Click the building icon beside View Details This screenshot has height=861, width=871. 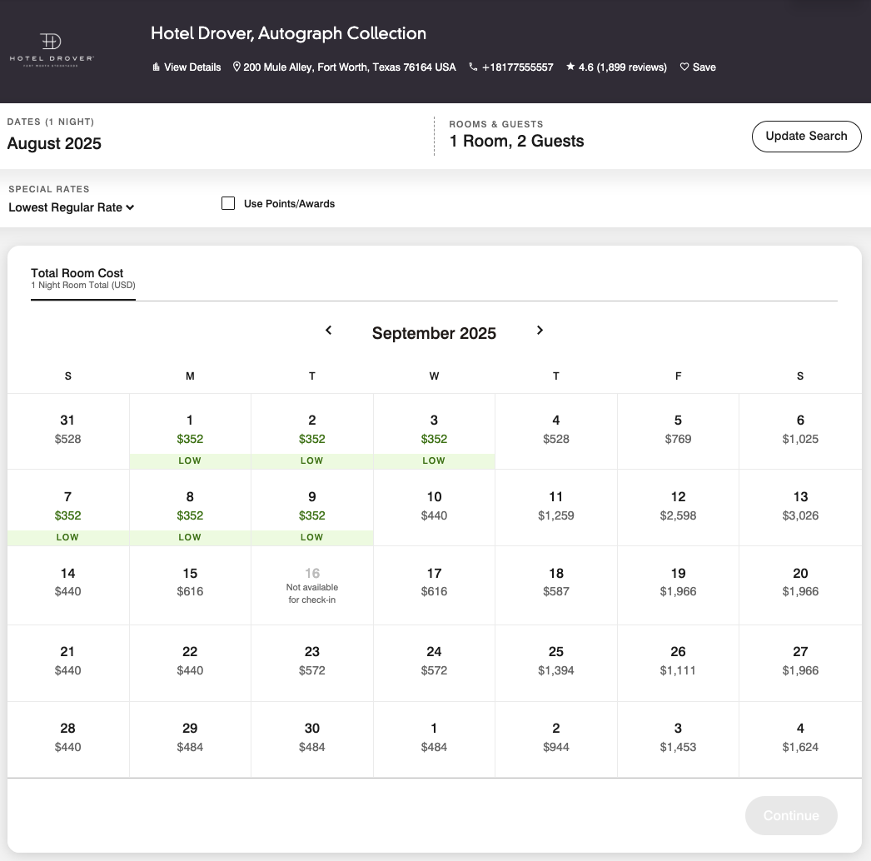pyautogui.click(x=156, y=67)
